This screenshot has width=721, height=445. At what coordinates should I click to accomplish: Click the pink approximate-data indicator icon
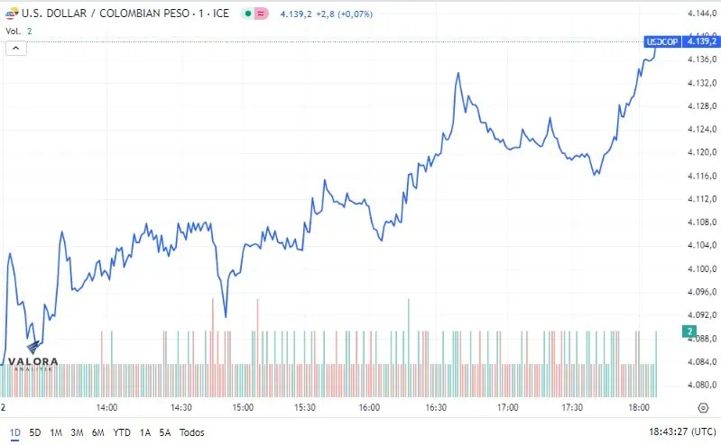[261, 14]
